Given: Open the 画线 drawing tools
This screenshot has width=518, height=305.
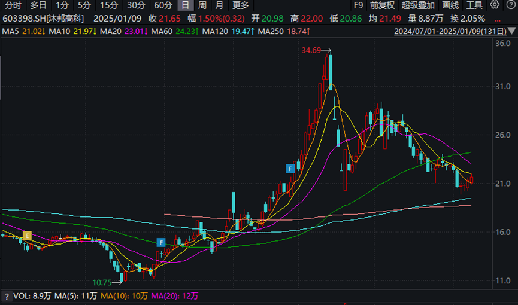Looking at the screenshot, I should [x=450, y=5].
